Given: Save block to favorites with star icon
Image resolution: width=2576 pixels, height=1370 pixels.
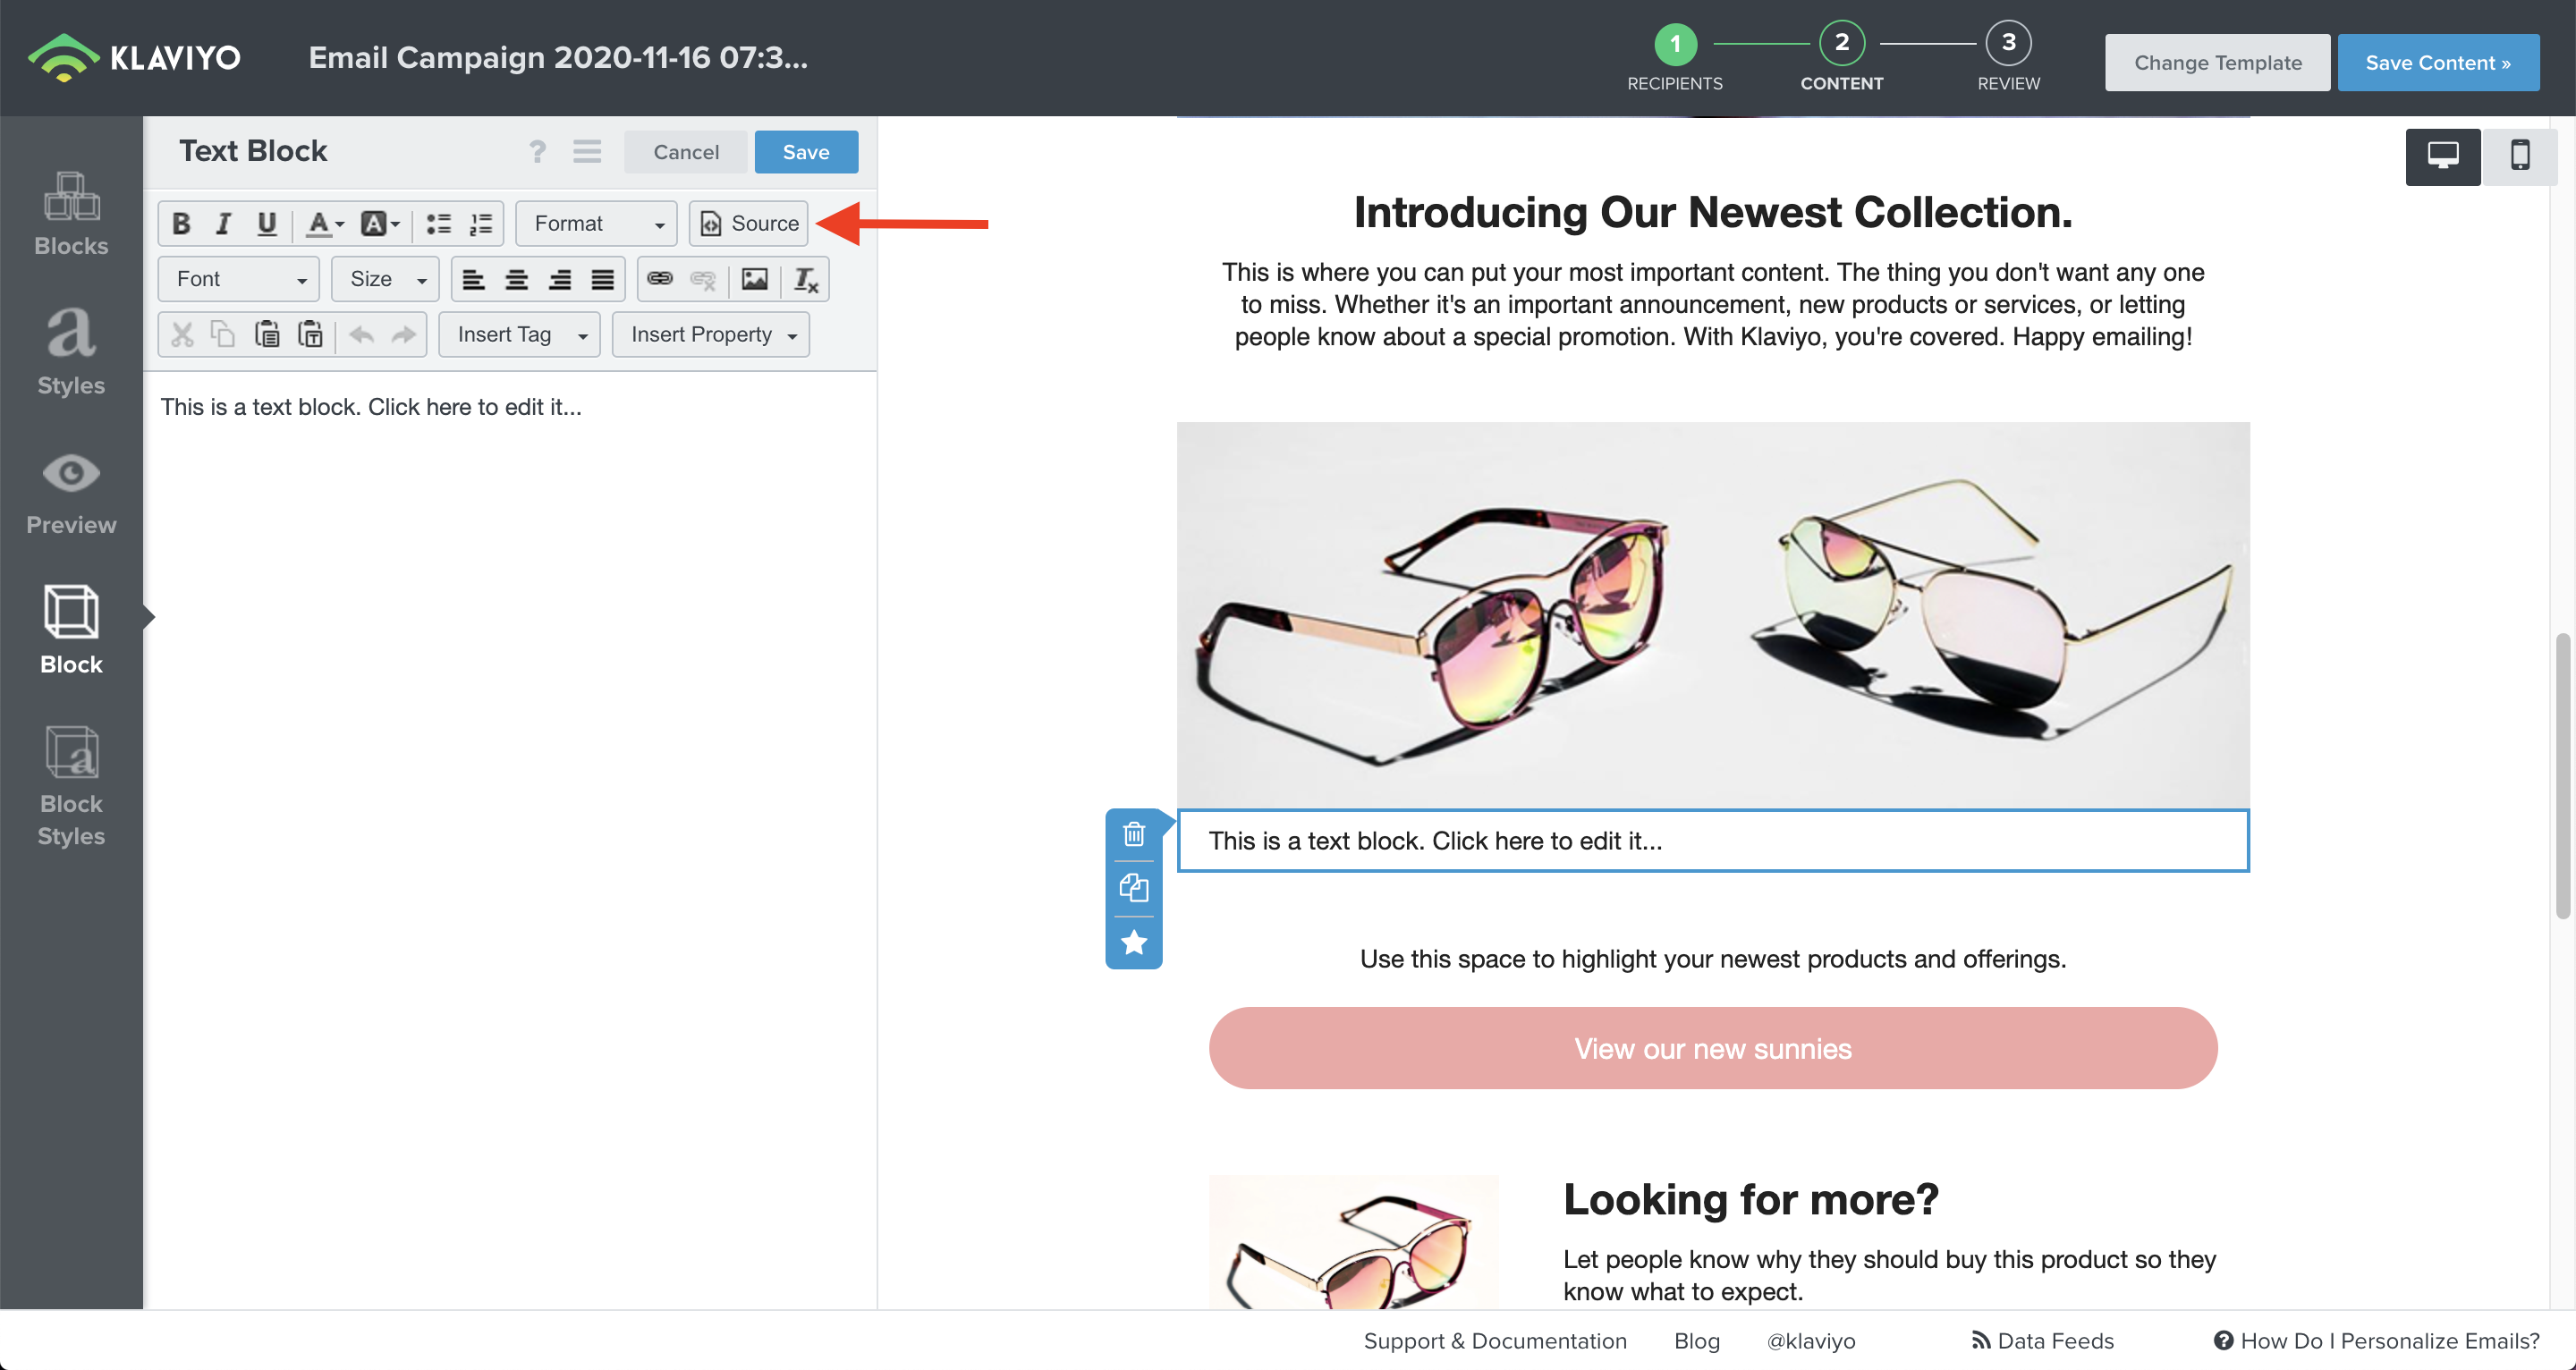Looking at the screenshot, I should tap(1133, 942).
